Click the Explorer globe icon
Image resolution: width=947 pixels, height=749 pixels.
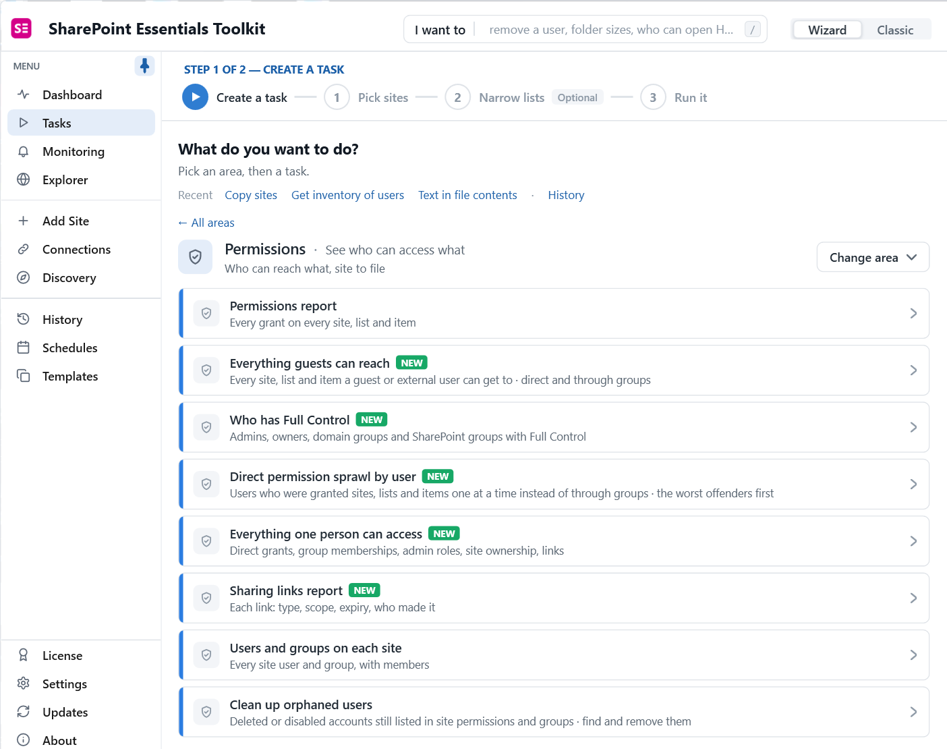[24, 179]
